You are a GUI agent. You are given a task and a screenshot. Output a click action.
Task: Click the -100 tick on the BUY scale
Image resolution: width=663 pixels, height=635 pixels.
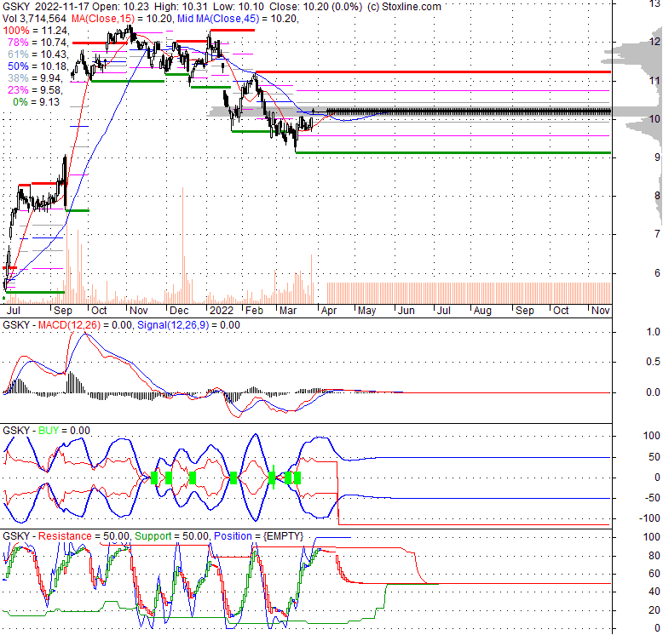coord(649,518)
